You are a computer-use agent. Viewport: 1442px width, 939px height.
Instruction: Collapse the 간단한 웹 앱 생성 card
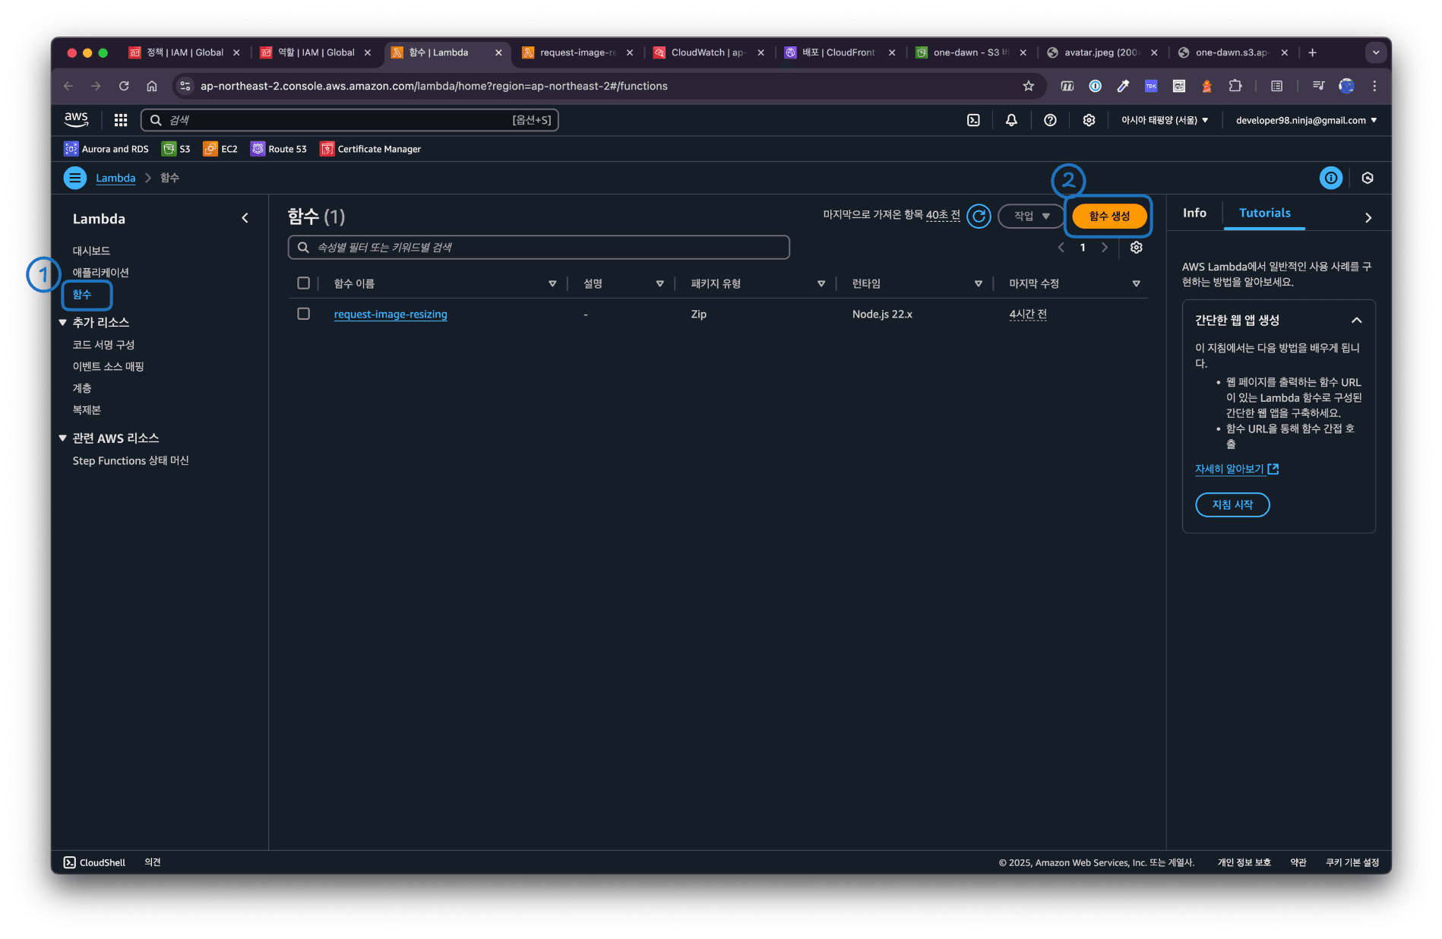coord(1356,321)
